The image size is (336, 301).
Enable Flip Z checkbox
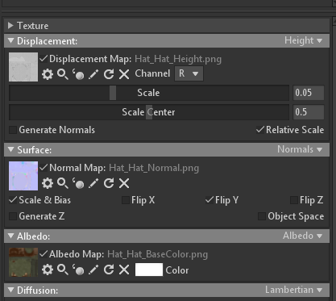pos(294,200)
